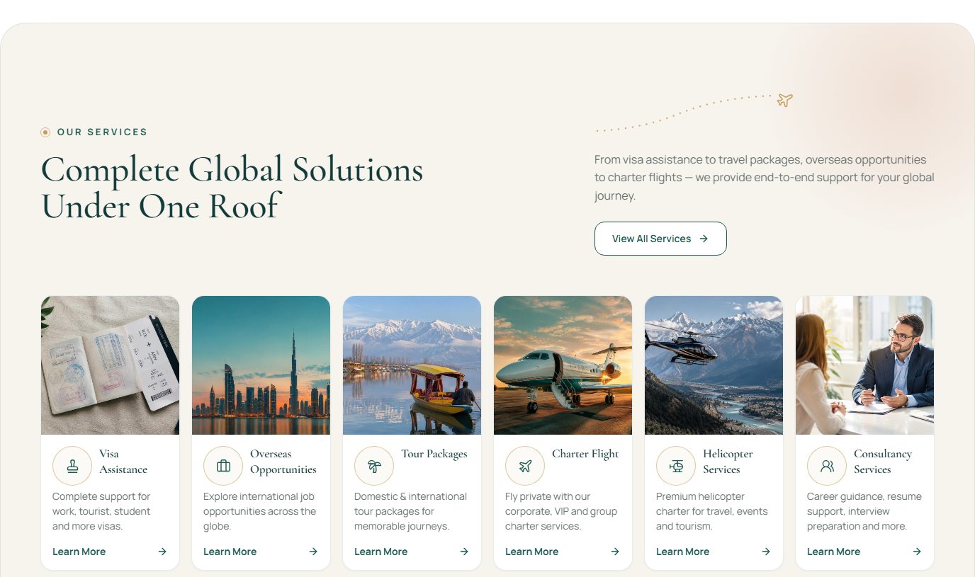The width and height of the screenshot is (975, 577).
Task: Follow Learn More under Charter Flight
Action: (x=531, y=552)
